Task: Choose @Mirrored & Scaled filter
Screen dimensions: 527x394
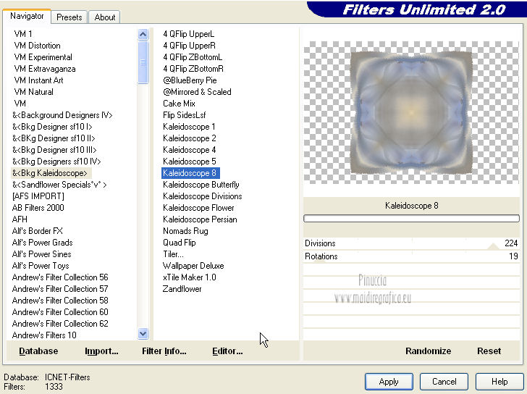Action: 197,92
